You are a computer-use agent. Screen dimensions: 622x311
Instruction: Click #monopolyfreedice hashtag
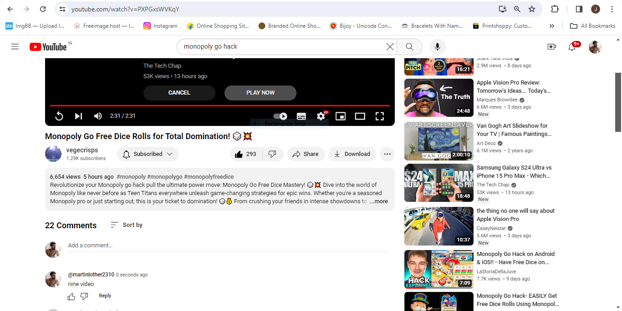[209, 177]
